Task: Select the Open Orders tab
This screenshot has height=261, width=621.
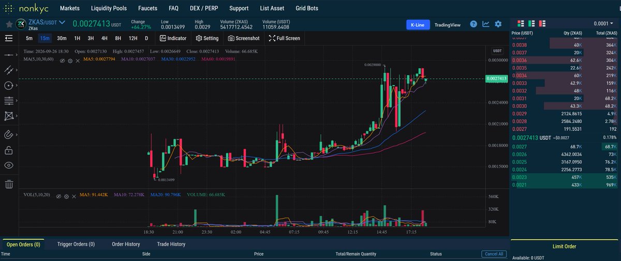Action: (23, 244)
